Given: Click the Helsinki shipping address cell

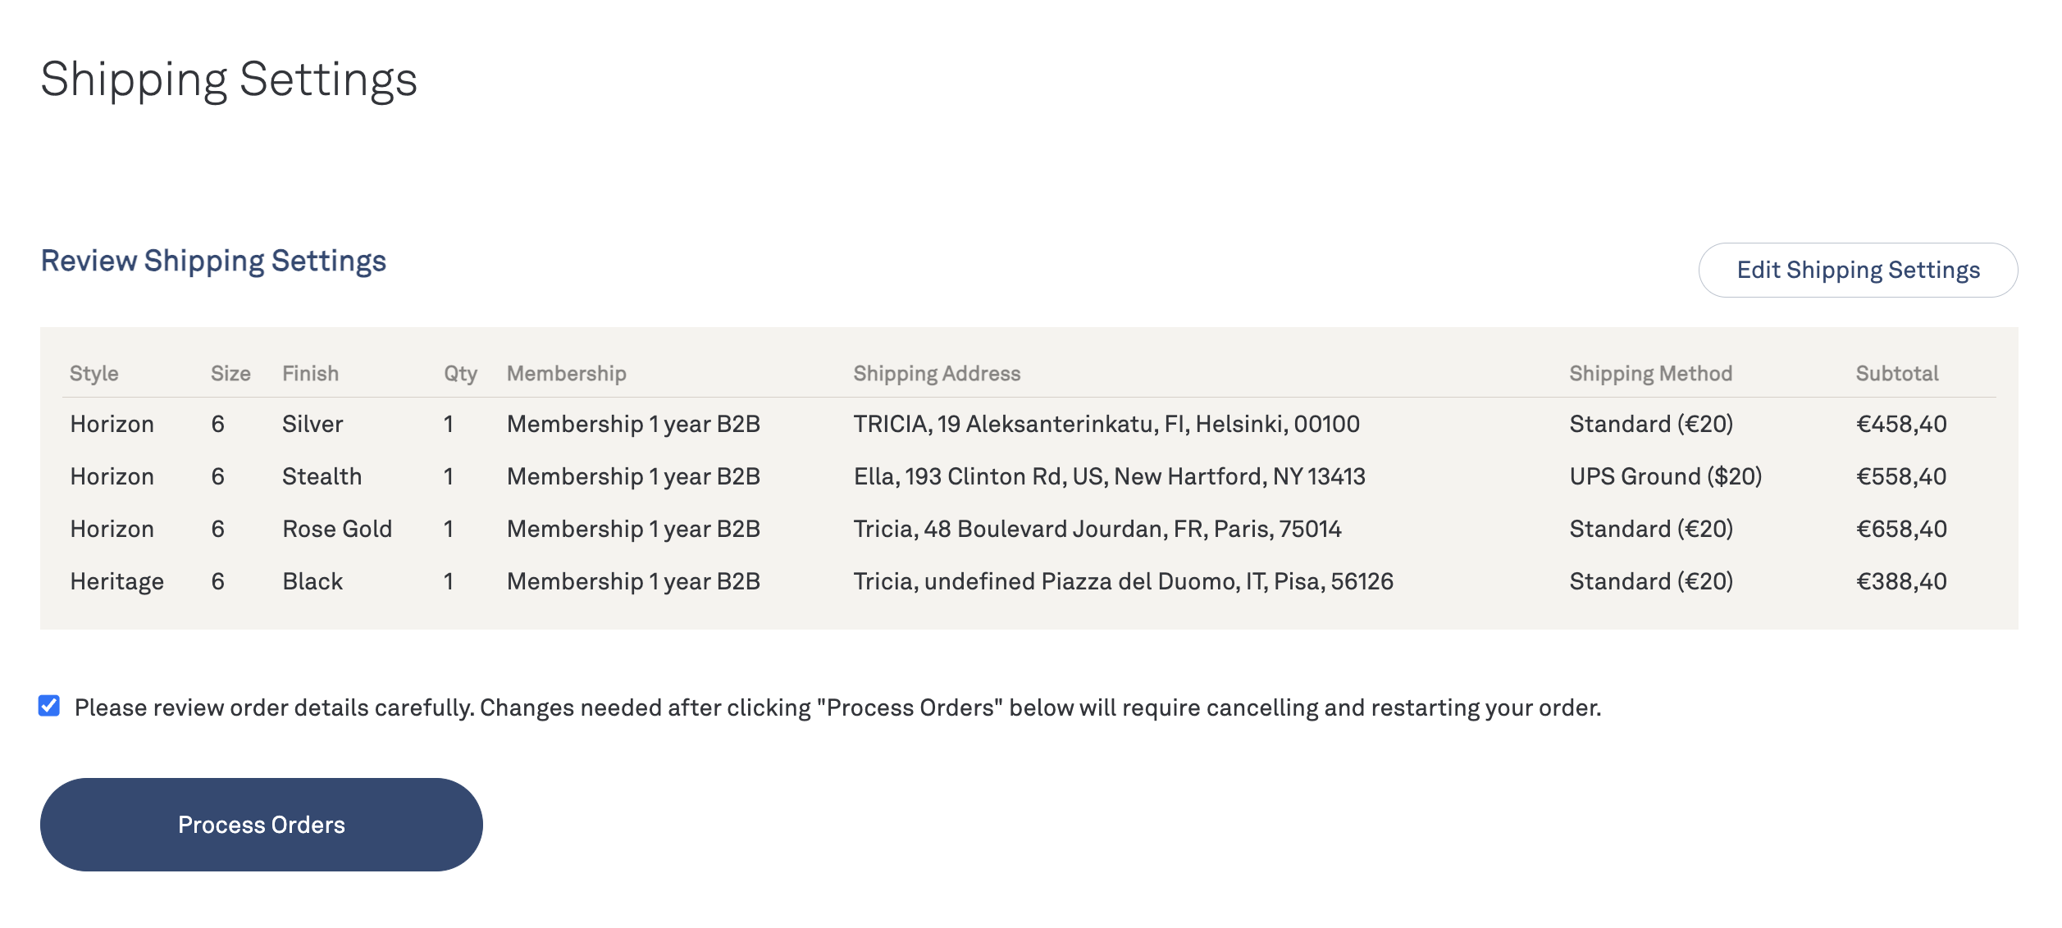Looking at the screenshot, I should [x=1106, y=424].
